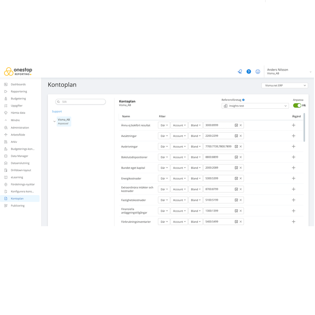Click the Referensföretag info icon
Viewport: 315px width, 315px height.
(x=243, y=100)
